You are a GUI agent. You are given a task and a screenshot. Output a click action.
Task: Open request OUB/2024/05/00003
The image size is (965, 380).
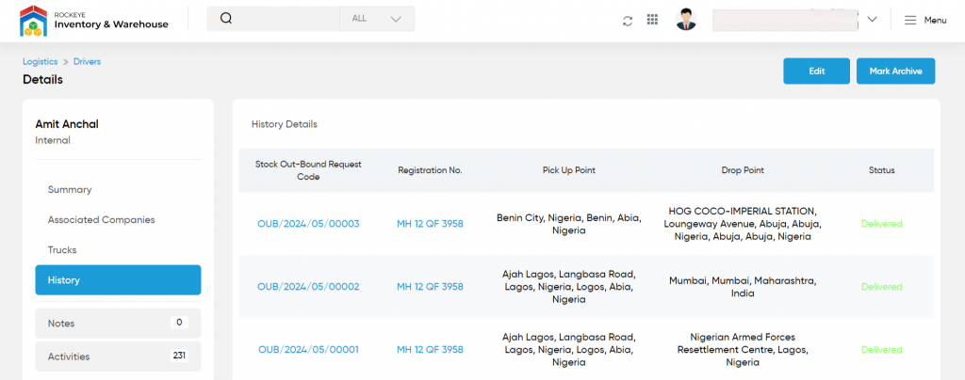pos(308,224)
